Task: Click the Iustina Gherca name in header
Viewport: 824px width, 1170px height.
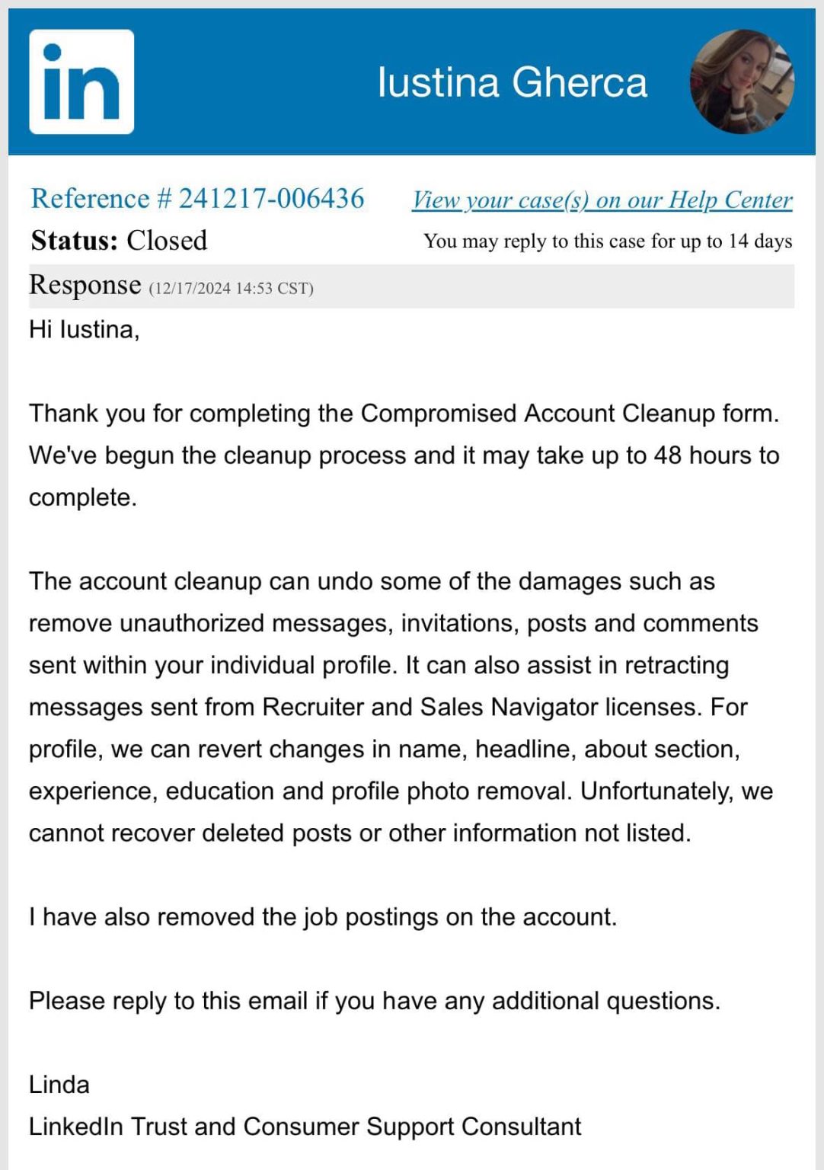Action: pos(512,82)
